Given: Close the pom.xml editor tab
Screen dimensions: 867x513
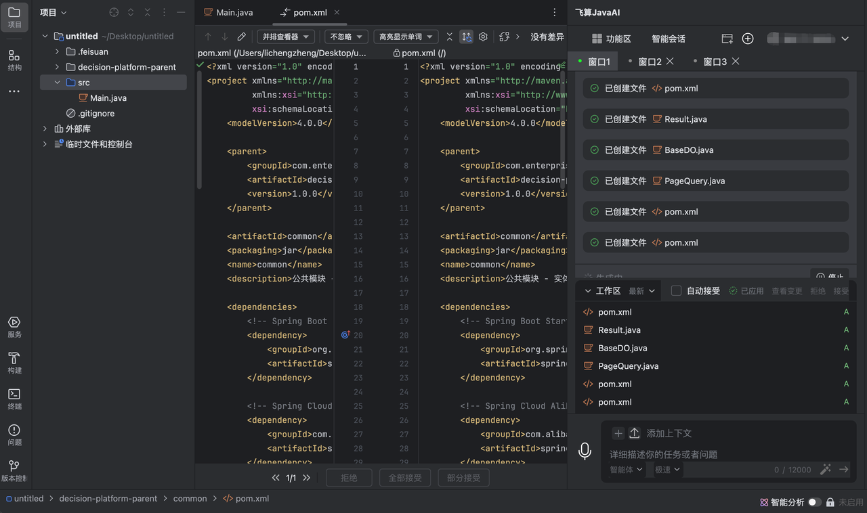Looking at the screenshot, I should click(x=337, y=12).
